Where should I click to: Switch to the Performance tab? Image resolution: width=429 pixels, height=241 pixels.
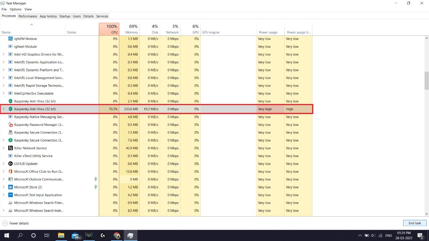(27, 16)
